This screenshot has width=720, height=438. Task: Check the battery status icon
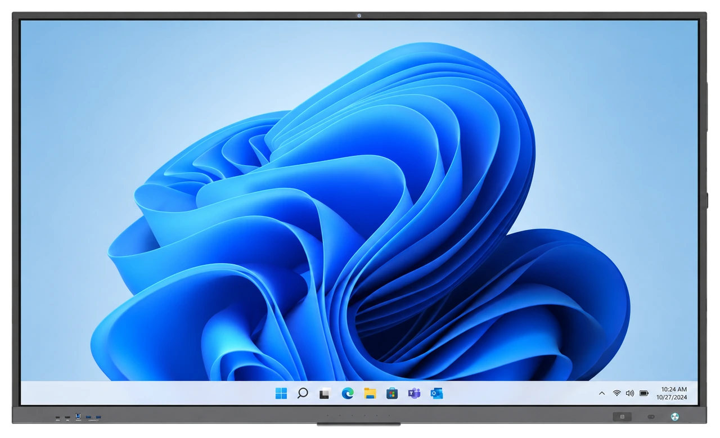tap(644, 394)
